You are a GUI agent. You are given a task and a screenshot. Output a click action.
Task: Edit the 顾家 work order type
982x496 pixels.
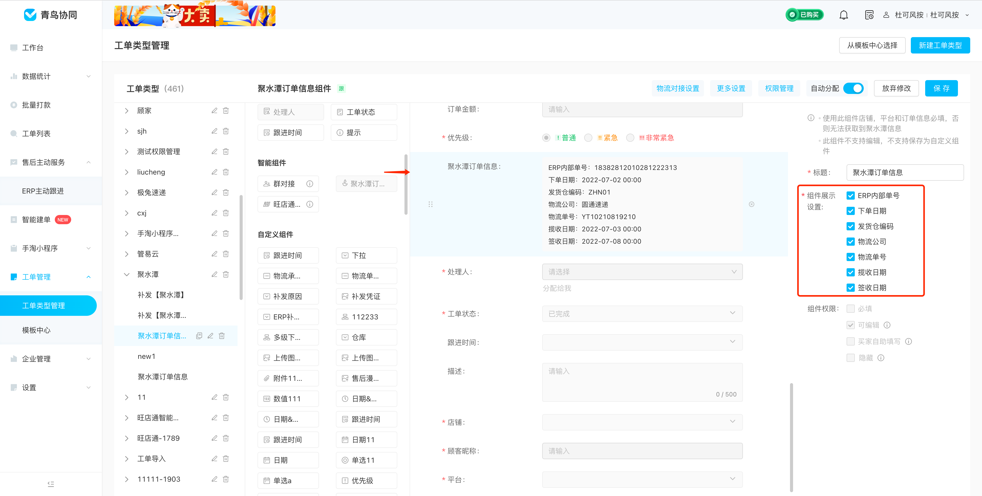coord(215,111)
